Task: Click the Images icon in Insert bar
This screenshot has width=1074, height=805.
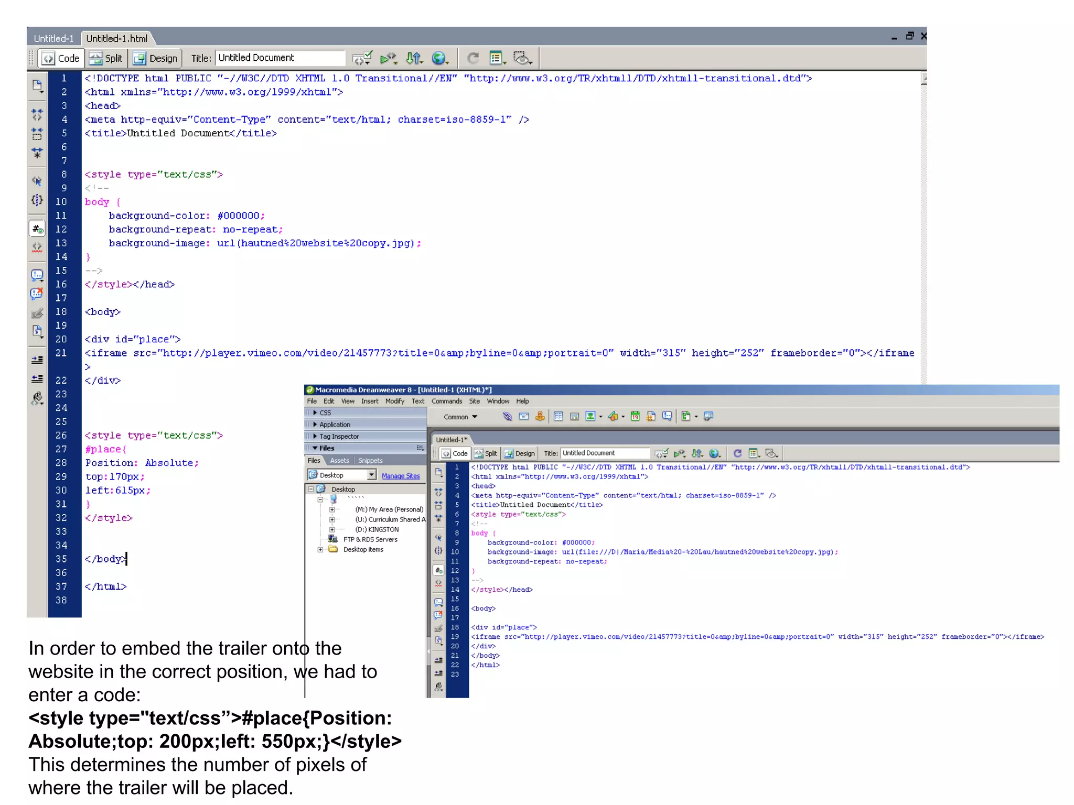Action: click(590, 417)
